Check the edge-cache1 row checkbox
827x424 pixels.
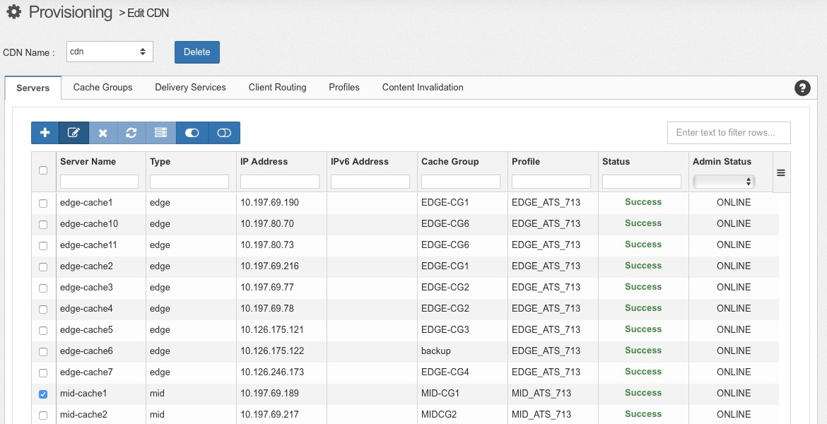tap(43, 203)
